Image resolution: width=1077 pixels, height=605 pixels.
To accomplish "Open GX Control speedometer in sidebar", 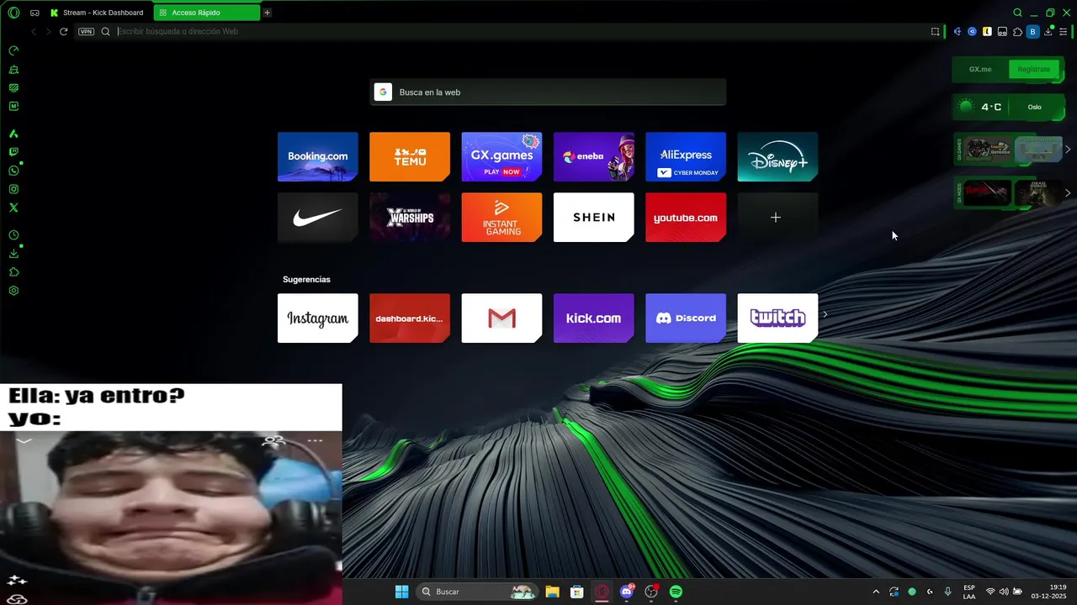I will pyautogui.click(x=13, y=50).
